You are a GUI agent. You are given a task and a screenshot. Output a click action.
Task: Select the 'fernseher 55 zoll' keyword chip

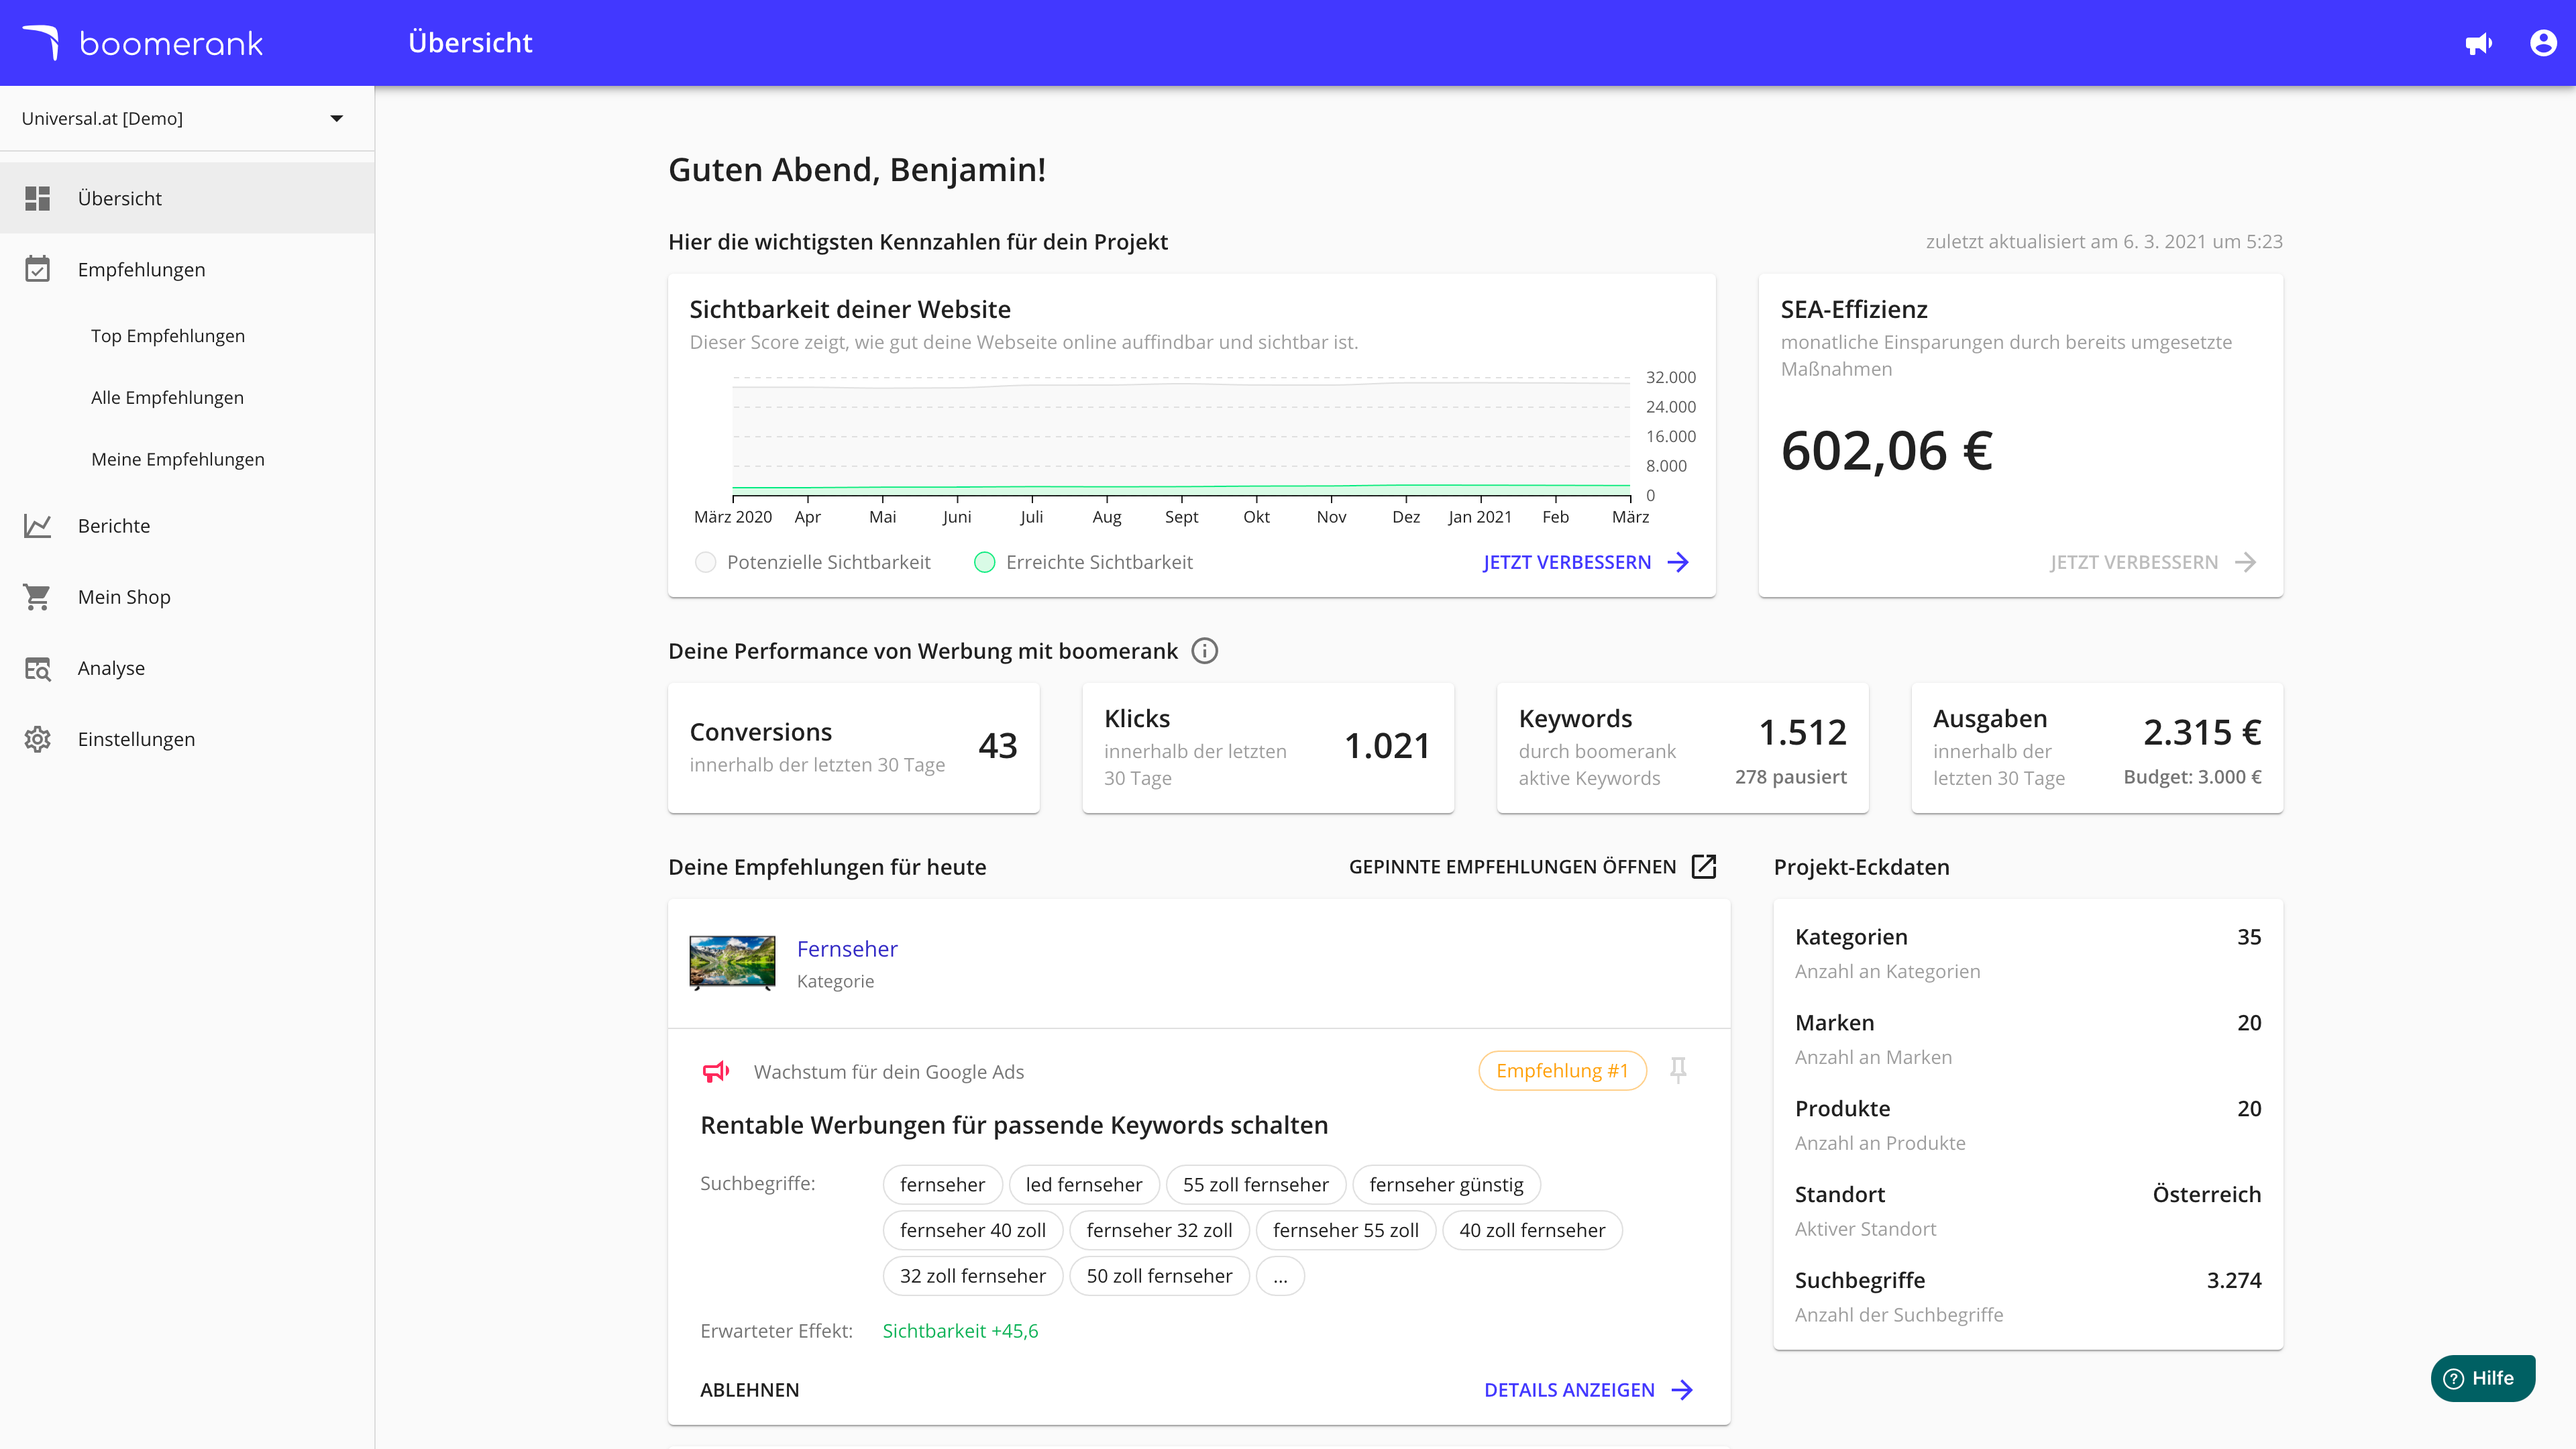[x=1345, y=1230]
